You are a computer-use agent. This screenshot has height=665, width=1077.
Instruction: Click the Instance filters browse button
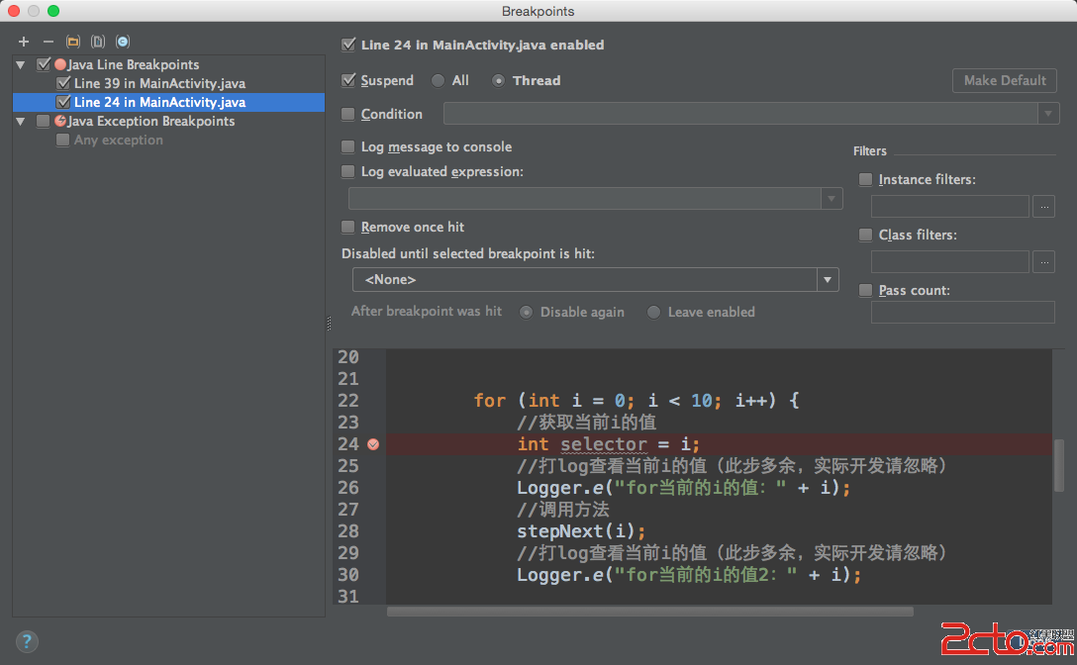point(1043,207)
